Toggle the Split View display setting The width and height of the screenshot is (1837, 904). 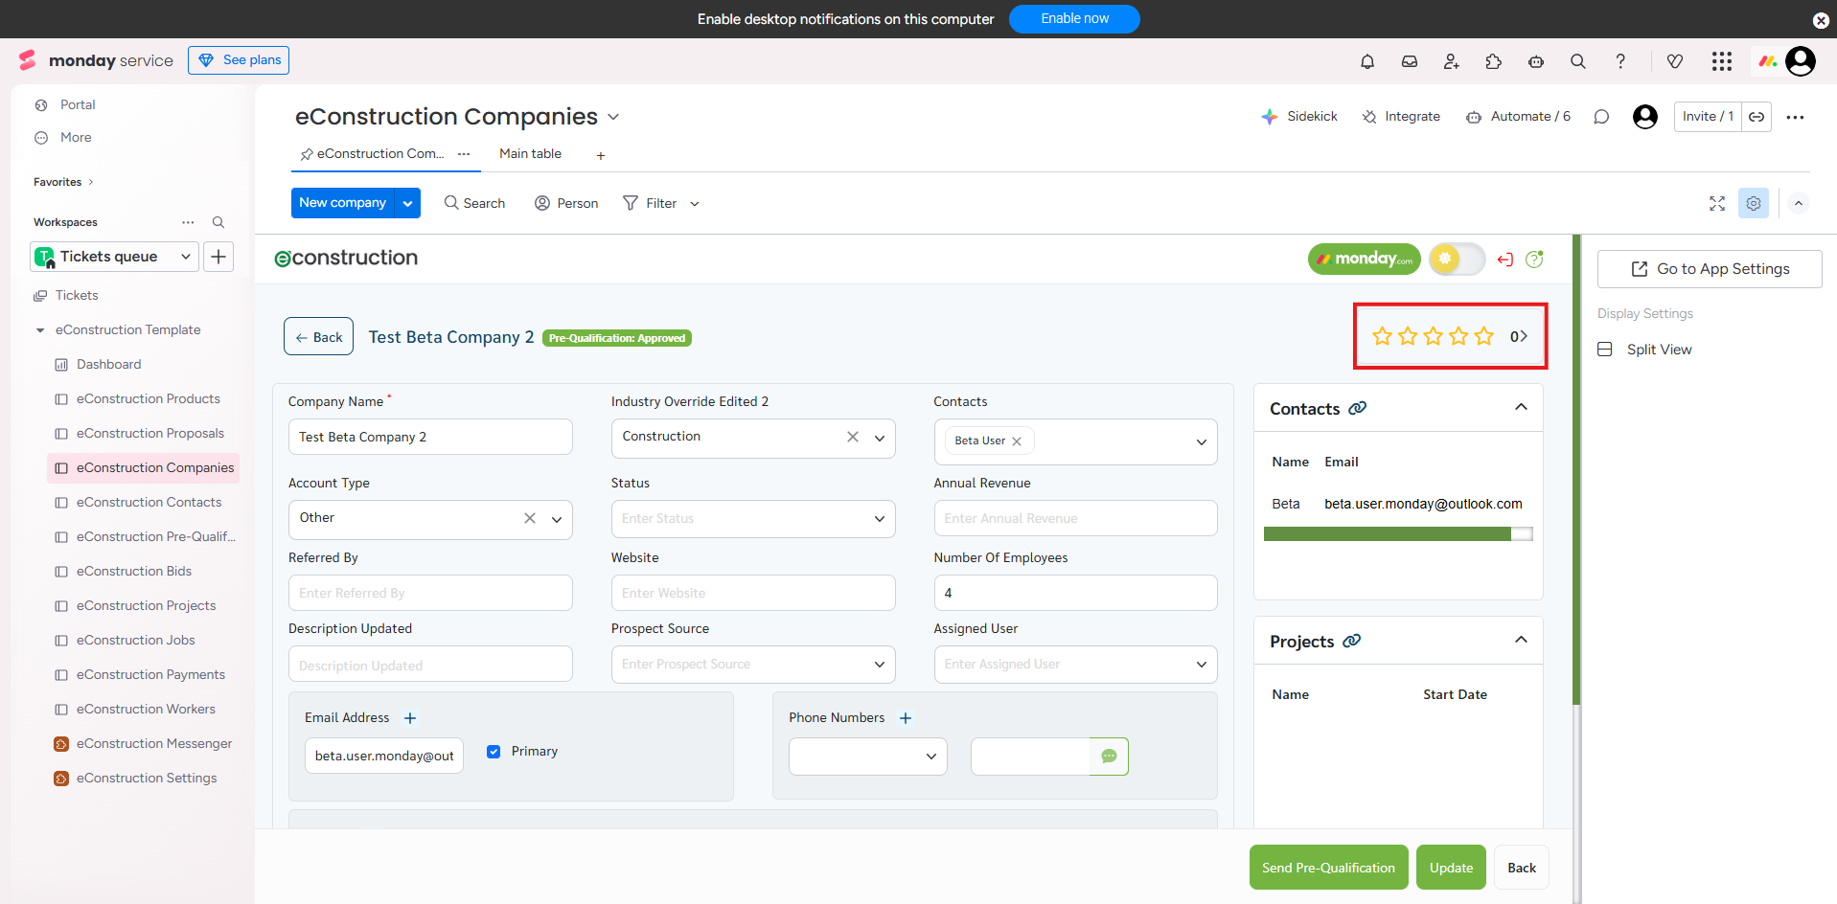pos(1605,350)
